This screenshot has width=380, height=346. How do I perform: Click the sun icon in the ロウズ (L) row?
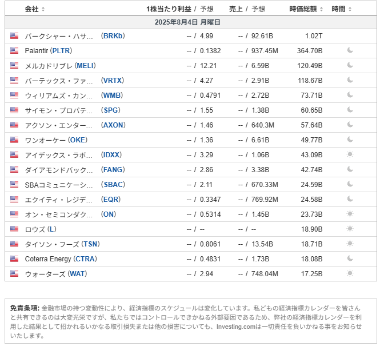pyautogui.click(x=350, y=229)
